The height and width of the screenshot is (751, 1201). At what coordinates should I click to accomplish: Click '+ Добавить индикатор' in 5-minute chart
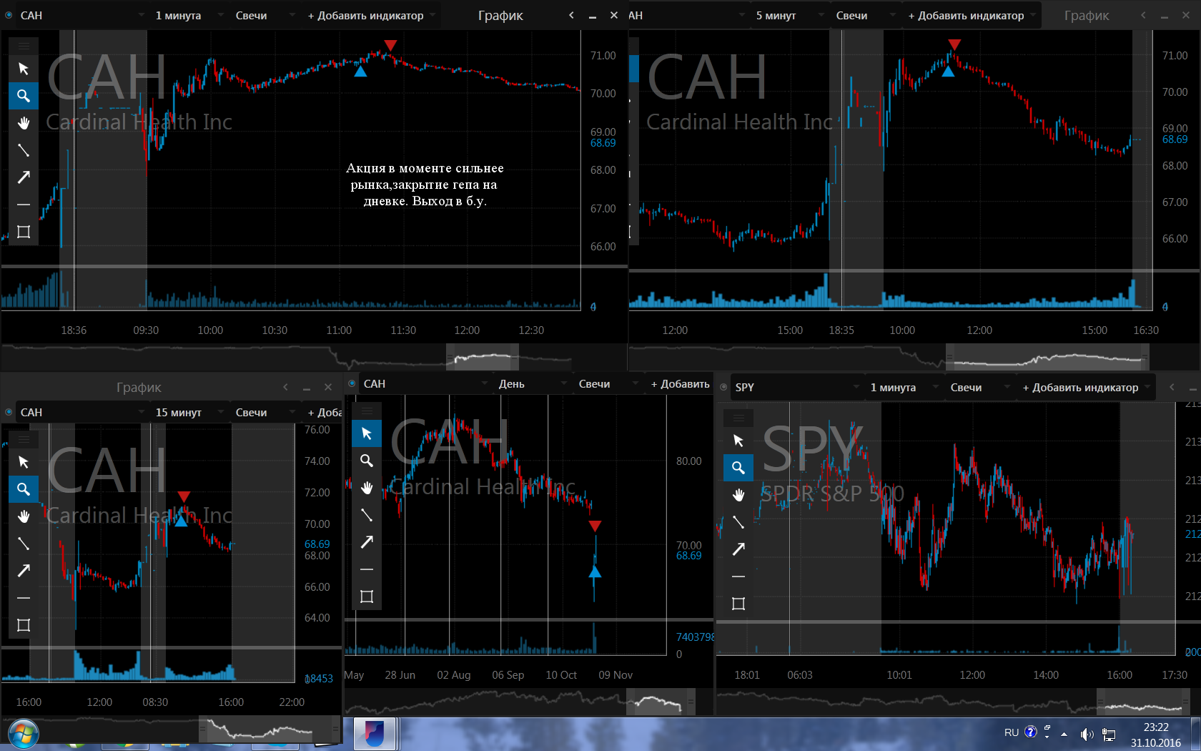(971, 15)
